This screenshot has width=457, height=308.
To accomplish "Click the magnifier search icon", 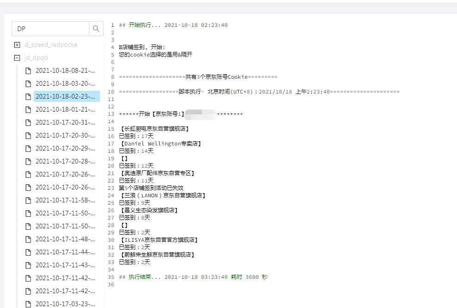I will [96, 29].
